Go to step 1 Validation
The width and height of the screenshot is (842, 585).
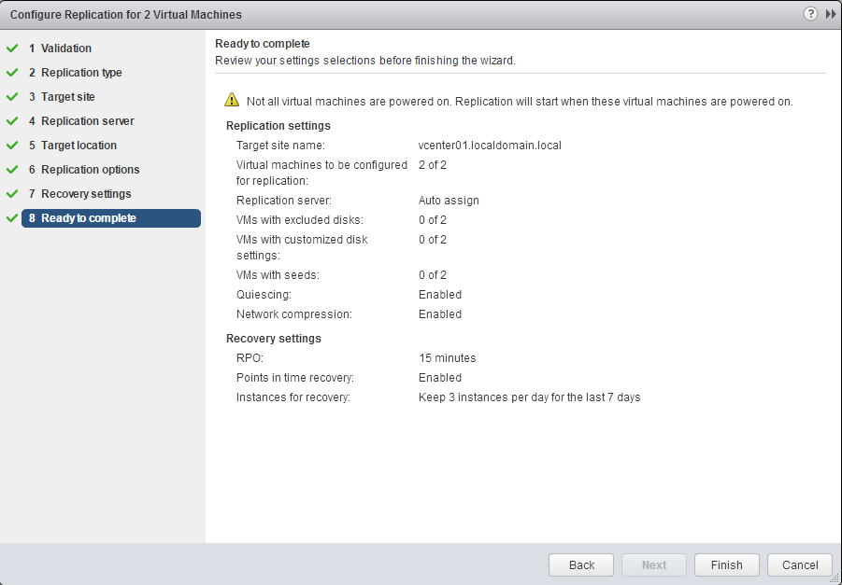coord(65,49)
